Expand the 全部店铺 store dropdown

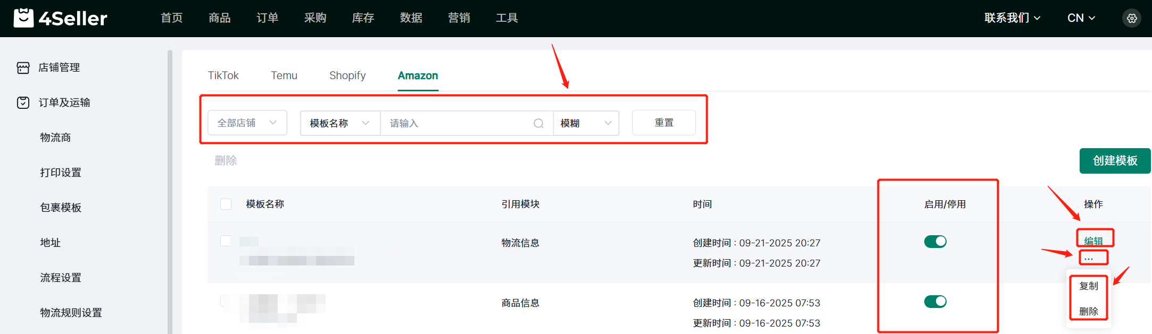[x=247, y=123]
